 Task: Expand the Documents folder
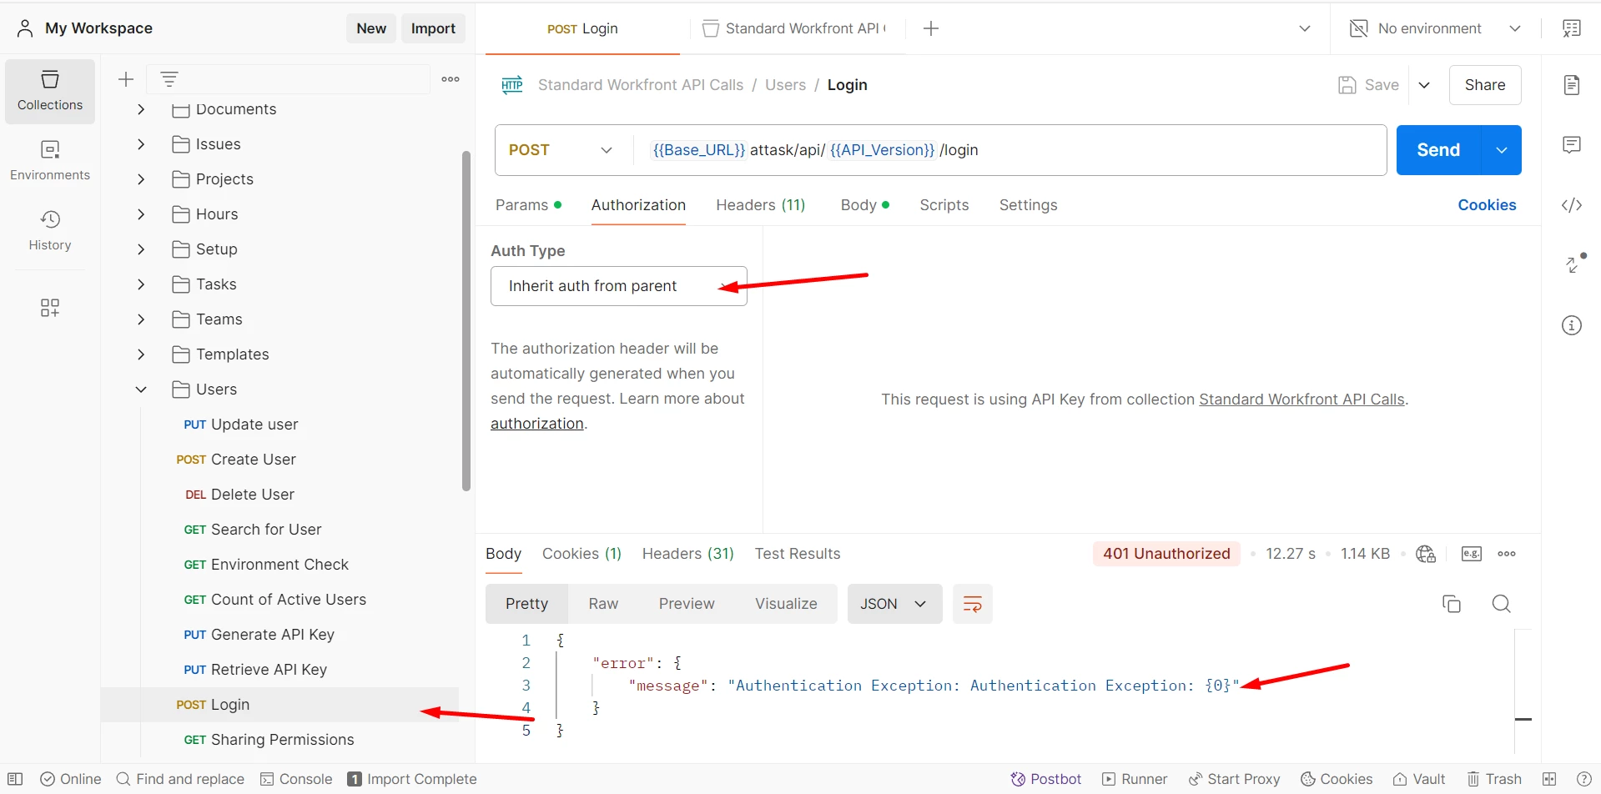141,109
